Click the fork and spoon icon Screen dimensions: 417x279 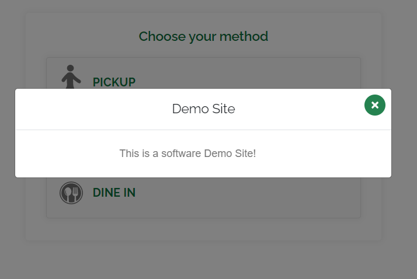coord(71,193)
